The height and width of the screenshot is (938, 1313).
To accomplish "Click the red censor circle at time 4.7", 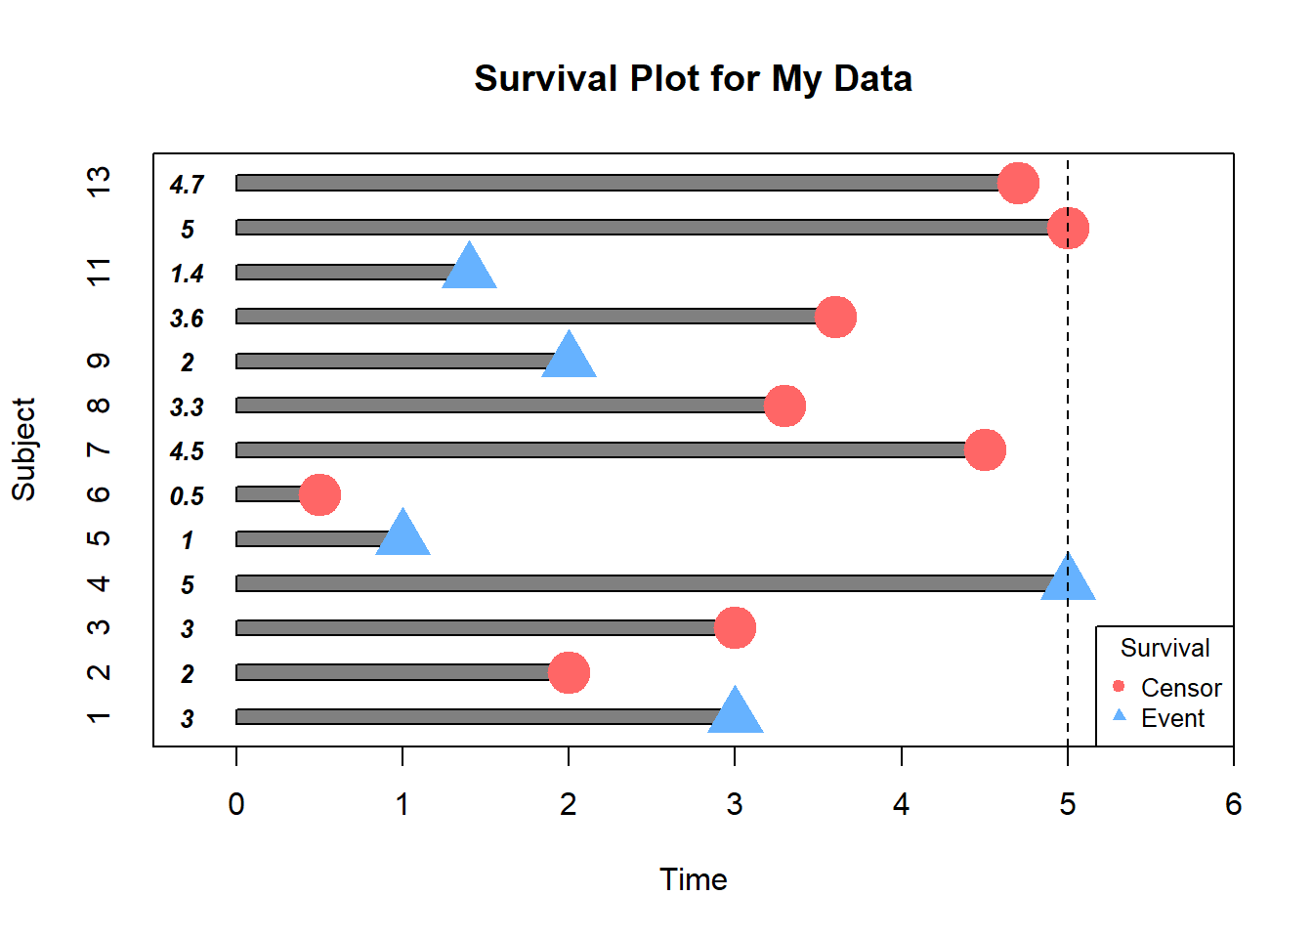I will point(1018,183).
